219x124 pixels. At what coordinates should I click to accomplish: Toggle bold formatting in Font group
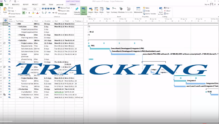pos(24,13)
